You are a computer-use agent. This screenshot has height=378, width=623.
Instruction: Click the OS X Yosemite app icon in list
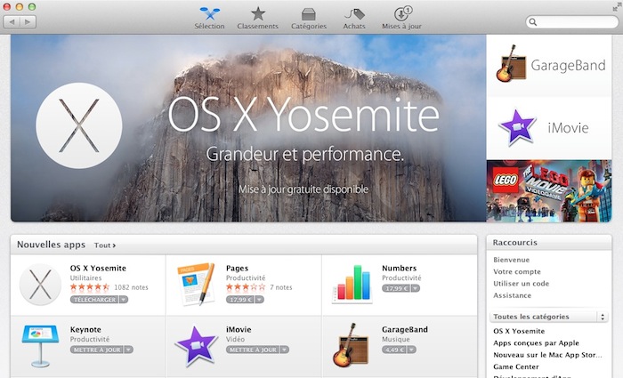pos(40,285)
